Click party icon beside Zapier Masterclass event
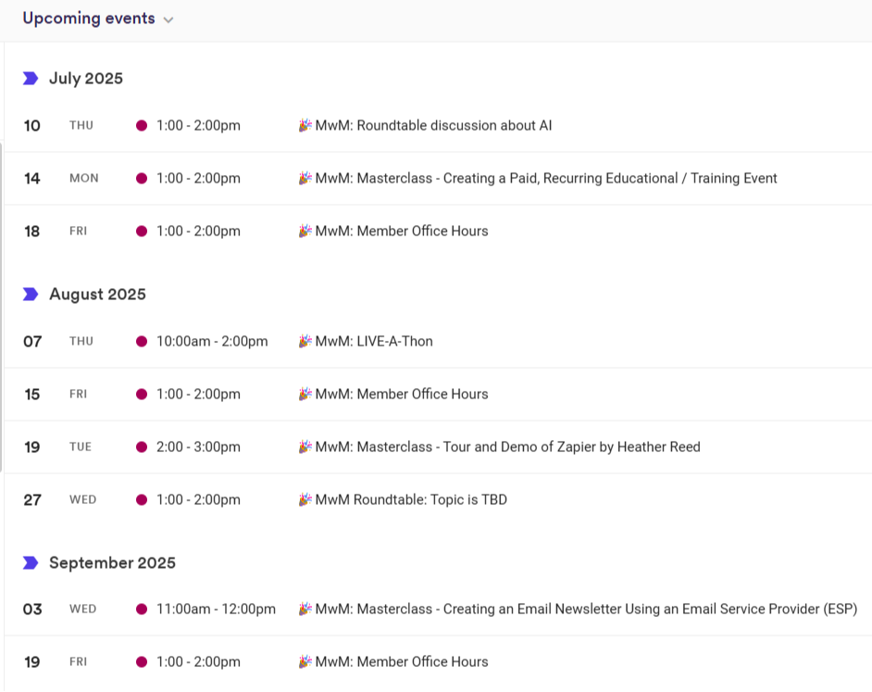 [x=305, y=447]
